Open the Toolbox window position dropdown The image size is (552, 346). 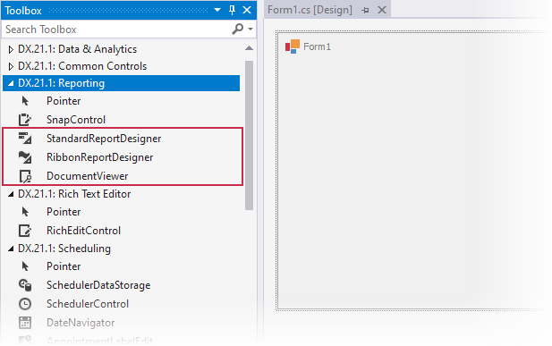coord(217,10)
